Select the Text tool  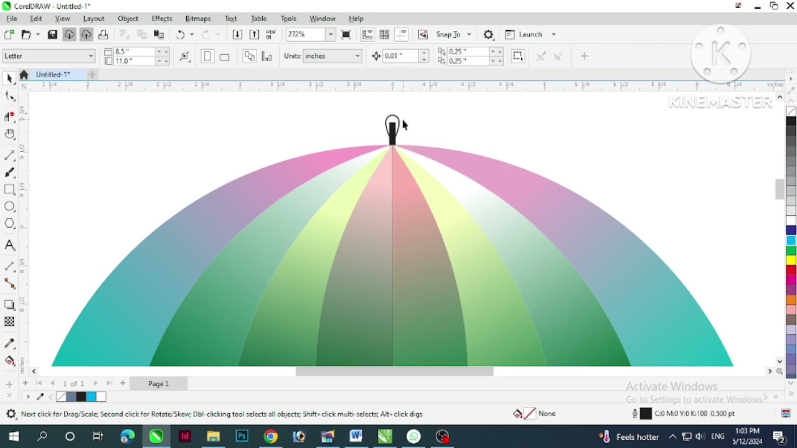(9, 245)
